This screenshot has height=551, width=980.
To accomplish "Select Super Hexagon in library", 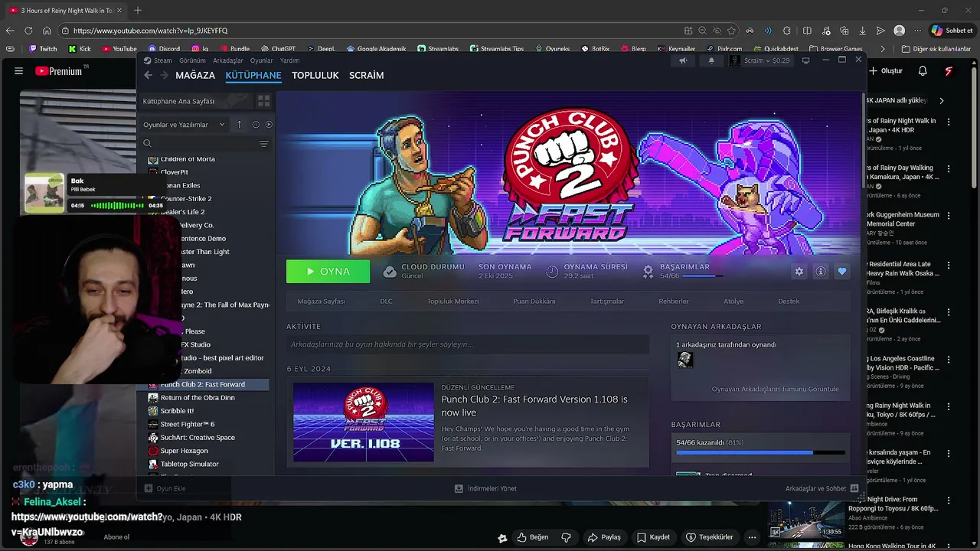I will (184, 451).
